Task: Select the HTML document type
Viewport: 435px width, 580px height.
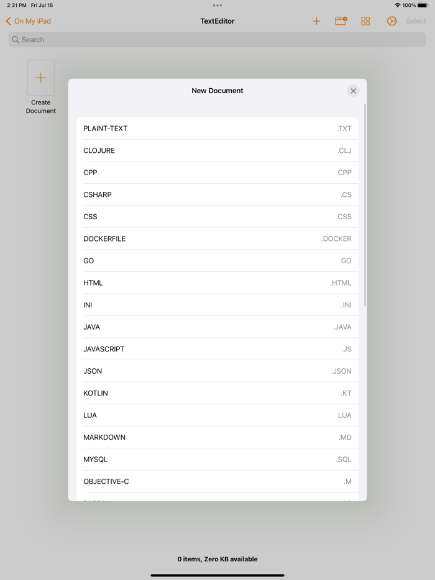Action: click(x=217, y=283)
